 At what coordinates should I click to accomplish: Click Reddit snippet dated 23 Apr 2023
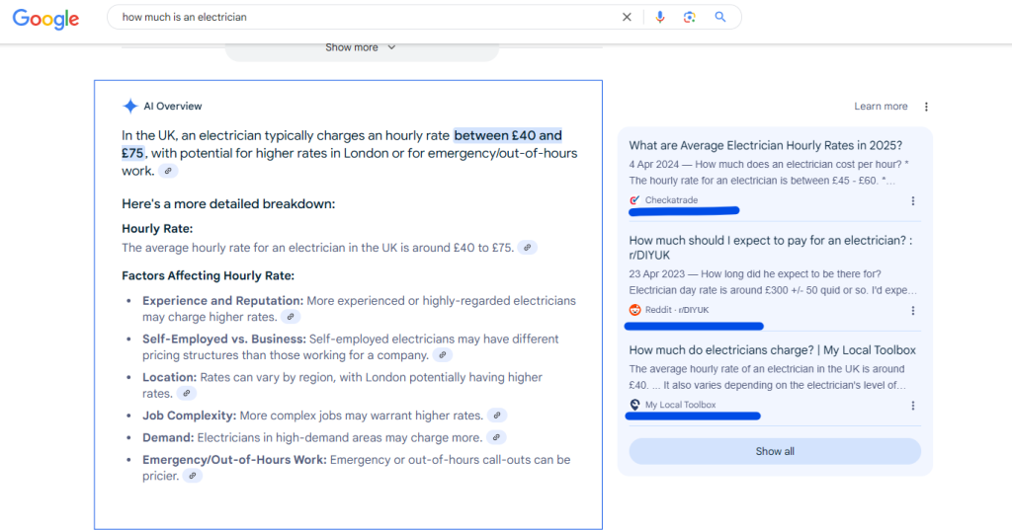[773, 281]
